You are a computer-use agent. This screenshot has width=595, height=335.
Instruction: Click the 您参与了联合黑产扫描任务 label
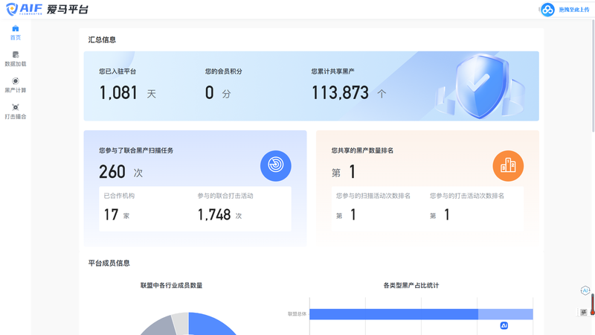point(136,150)
